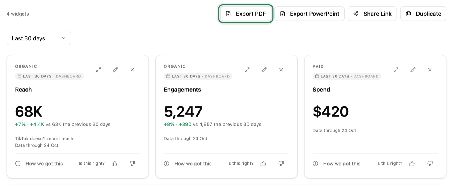Give thumbs up on the Engagements widget
453x185 pixels.
(263, 164)
